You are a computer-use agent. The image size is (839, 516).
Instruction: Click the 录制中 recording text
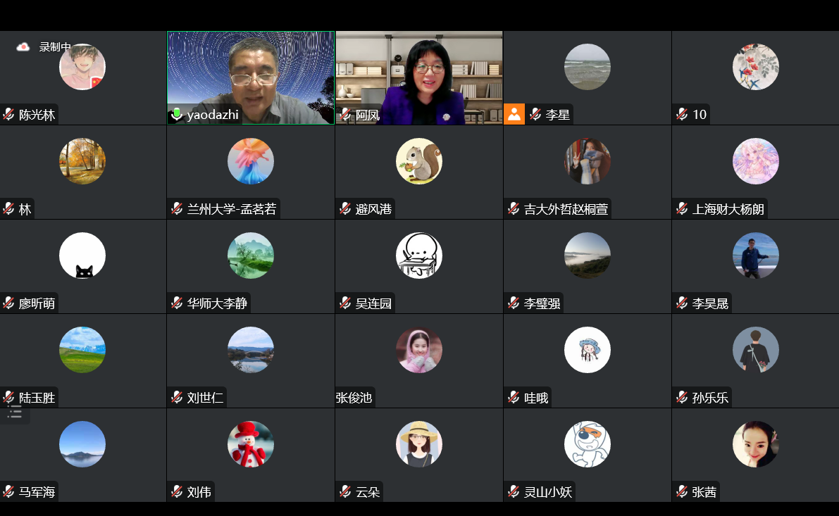pyautogui.click(x=55, y=47)
